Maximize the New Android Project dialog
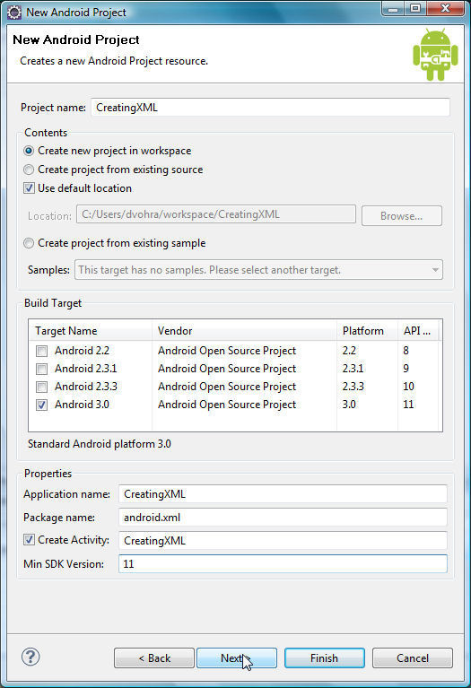The height and width of the screenshot is (688, 471). pyautogui.click(x=415, y=9)
